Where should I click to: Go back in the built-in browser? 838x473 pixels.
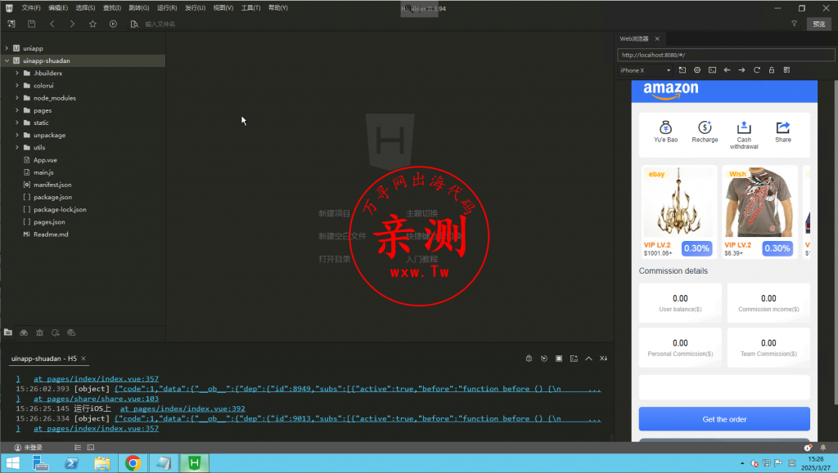(727, 70)
